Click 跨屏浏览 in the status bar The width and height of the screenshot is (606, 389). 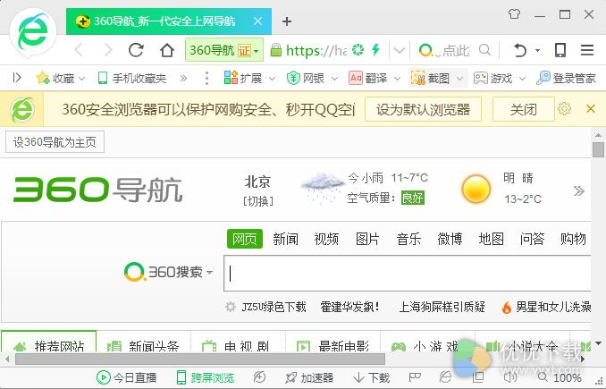tap(206, 377)
